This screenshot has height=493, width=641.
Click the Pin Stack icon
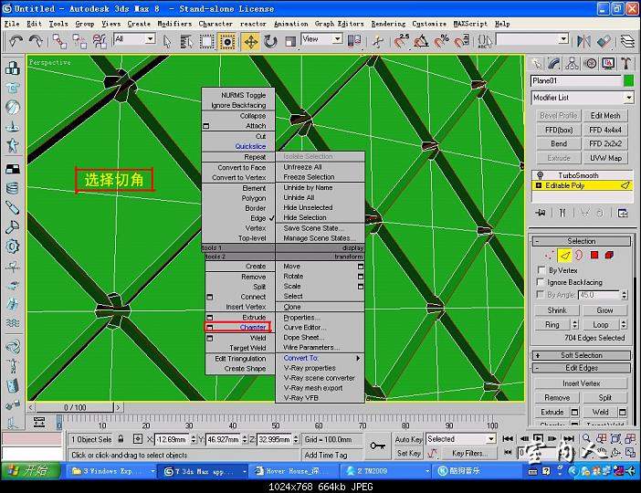(541, 213)
